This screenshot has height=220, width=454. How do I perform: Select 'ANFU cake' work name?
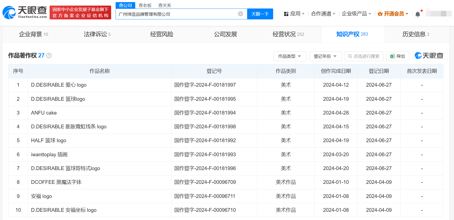click(44, 113)
